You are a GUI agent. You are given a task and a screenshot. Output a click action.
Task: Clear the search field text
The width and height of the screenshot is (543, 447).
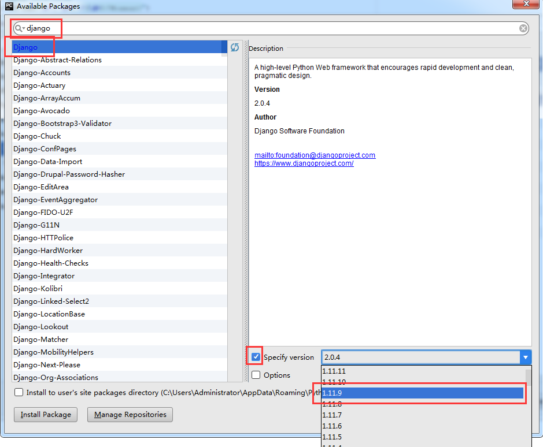click(x=523, y=28)
